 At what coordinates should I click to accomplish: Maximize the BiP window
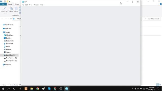pos(132,2)
